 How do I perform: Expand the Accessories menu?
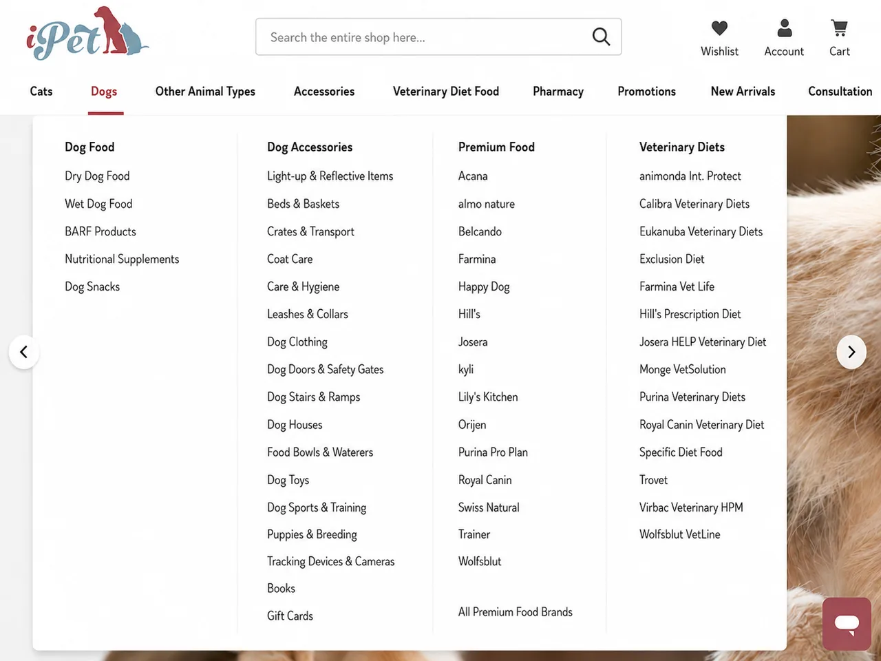click(x=324, y=92)
